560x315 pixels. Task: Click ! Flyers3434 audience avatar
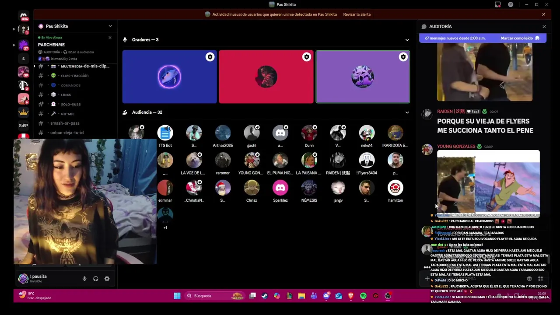pos(367,161)
